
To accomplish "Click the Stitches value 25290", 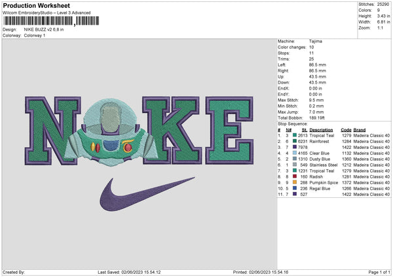I will [x=383, y=5].
